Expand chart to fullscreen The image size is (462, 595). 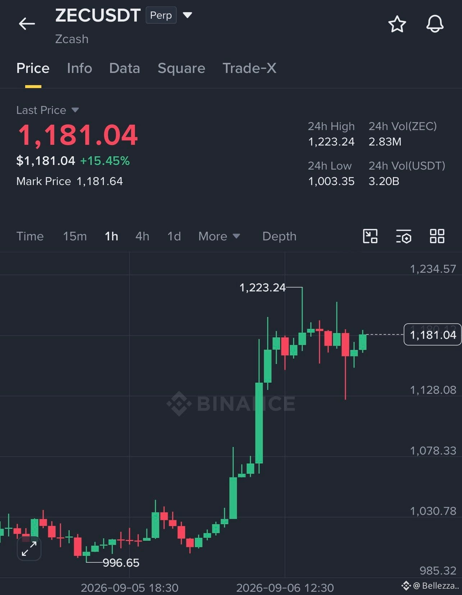pyautogui.click(x=29, y=549)
